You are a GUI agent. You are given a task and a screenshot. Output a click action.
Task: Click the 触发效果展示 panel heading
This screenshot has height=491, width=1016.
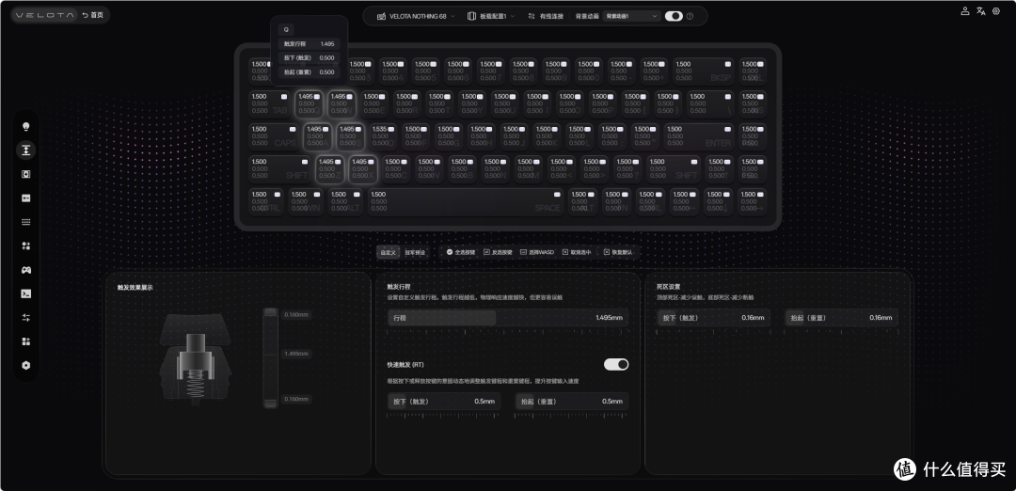[135, 287]
